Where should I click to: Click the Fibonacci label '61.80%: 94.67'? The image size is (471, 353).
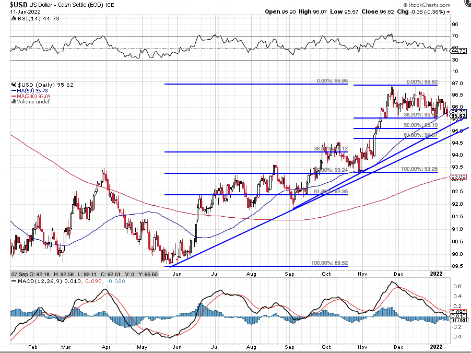pos(420,135)
